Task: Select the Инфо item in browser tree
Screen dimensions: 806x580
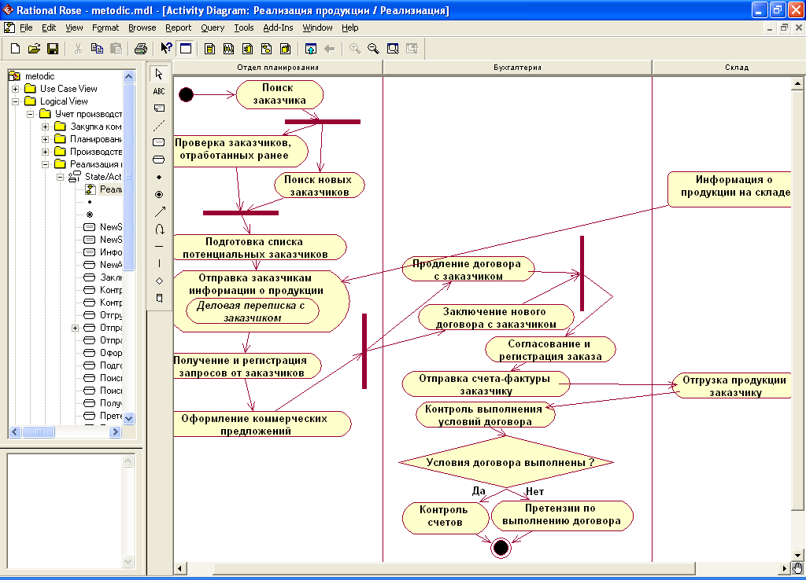Action: coord(110,252)
